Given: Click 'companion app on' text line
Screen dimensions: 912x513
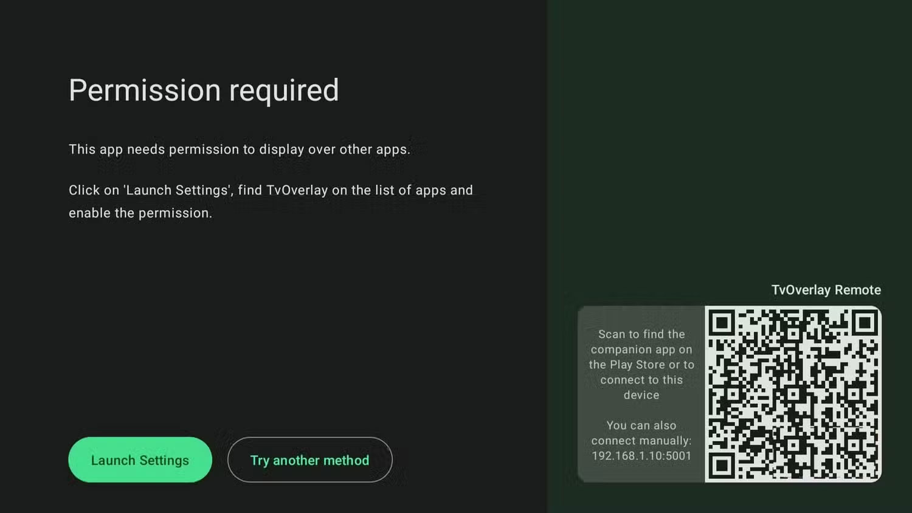Looking at the screenshot, I should point(641,349).
